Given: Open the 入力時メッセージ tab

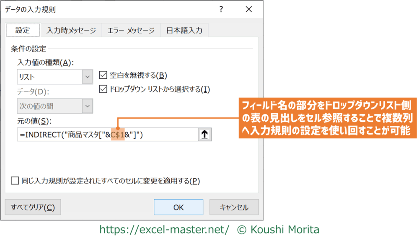Looking at the screenshot, I should coord(71,31).
